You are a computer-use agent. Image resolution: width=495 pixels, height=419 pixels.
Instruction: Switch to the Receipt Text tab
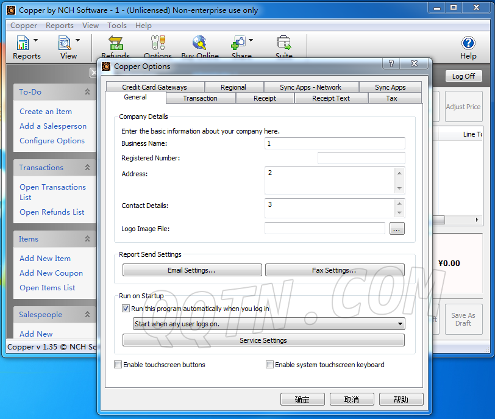point(331,98)
